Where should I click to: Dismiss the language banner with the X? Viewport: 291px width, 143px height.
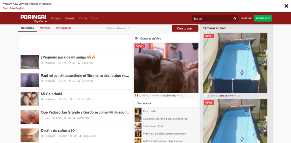286,6
